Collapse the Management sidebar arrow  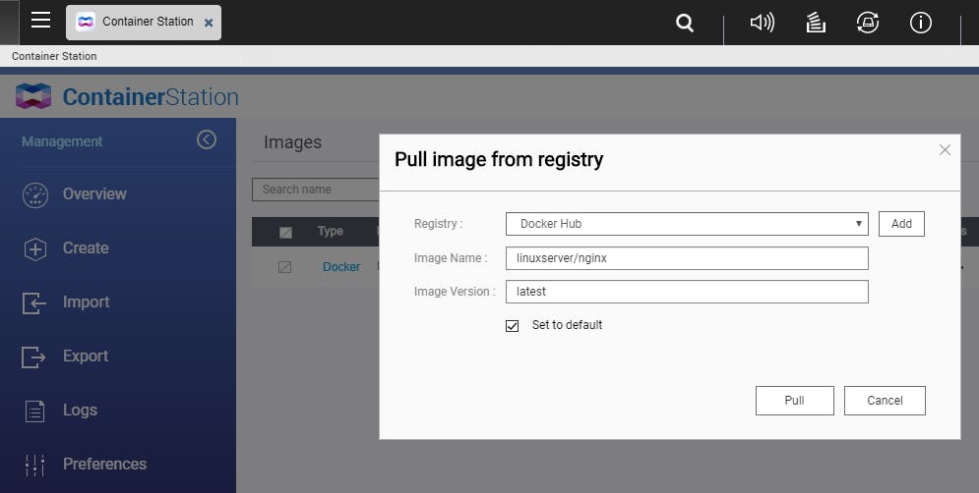coord(207,140)
